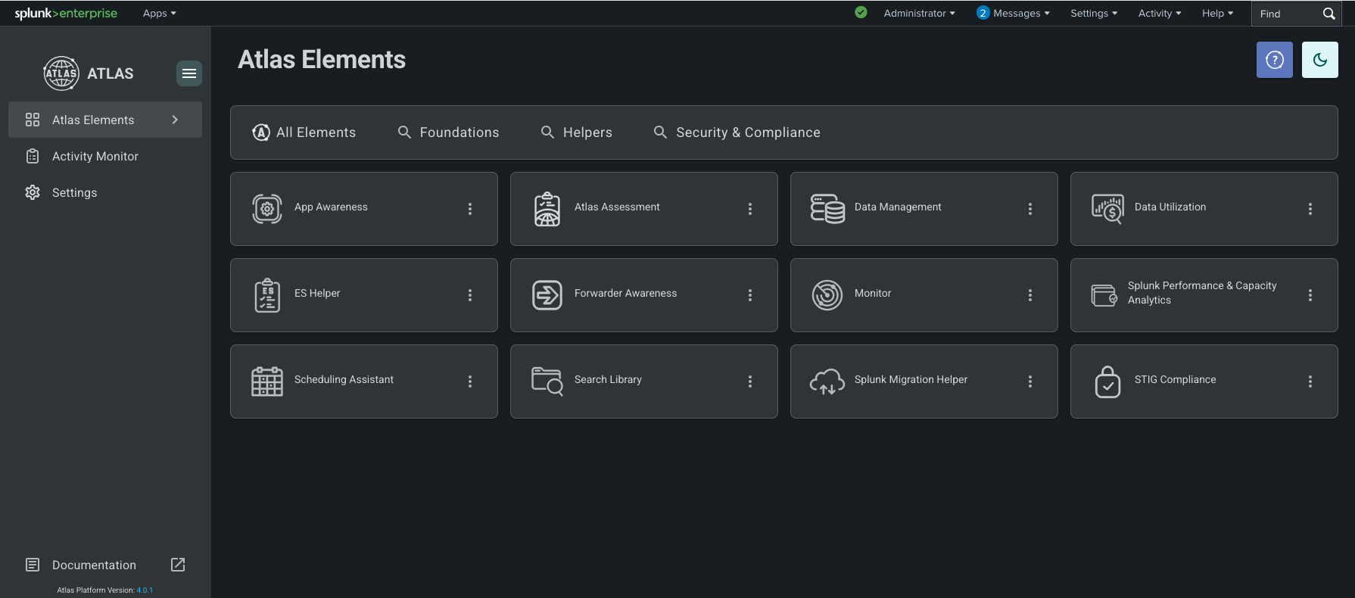Image resolution: width=1355 pixels, height=598 pixels.
Task: Open Search Library three-dot options menu
Action: click(750, 382)
